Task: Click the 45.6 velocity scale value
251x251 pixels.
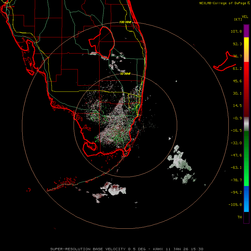Action: 237,81
